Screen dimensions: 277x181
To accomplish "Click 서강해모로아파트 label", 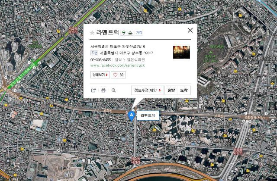I will coord(225,142).
